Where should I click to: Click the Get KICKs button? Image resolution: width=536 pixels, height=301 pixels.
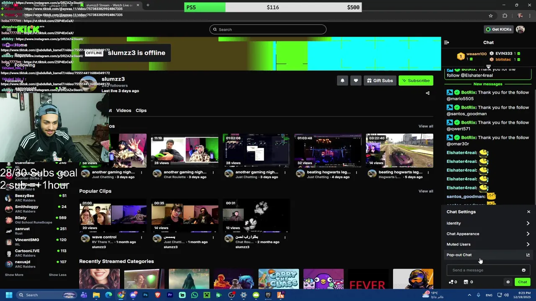(x=498, y=29)
